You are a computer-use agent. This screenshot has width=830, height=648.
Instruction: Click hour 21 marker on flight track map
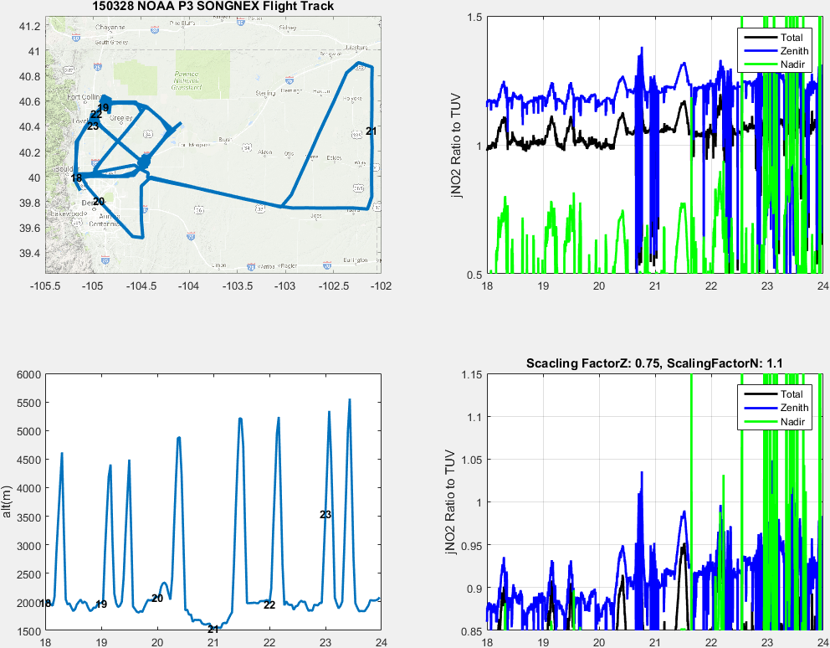(x=371, y=131)
